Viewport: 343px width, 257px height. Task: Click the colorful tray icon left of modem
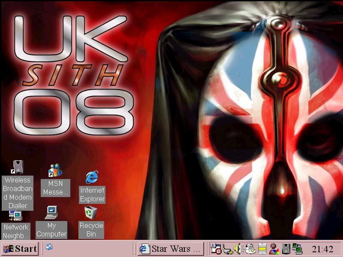(x=274, y=249)
